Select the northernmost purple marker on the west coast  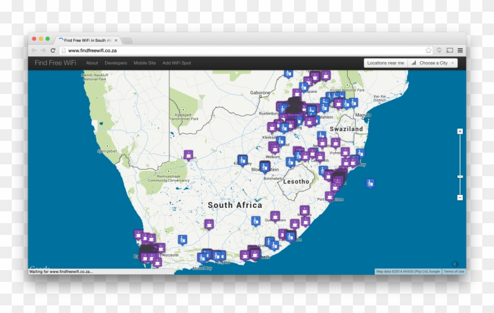coord(138,234)
